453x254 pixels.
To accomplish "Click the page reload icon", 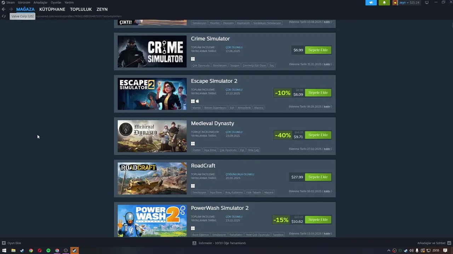I will [4, 16].
